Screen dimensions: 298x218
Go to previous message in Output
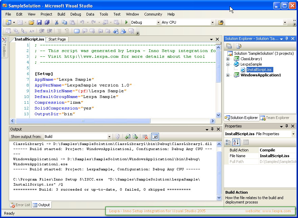pyautogui.click(x=128, y=137)
